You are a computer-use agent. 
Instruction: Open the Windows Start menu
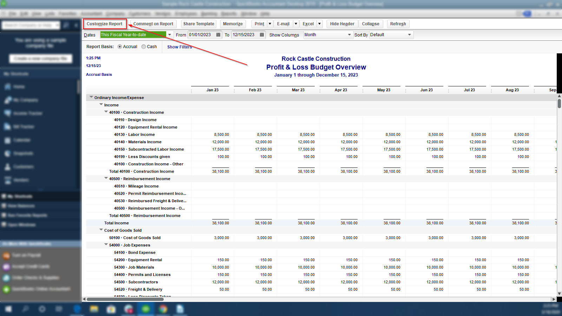(x=8, y=309)
